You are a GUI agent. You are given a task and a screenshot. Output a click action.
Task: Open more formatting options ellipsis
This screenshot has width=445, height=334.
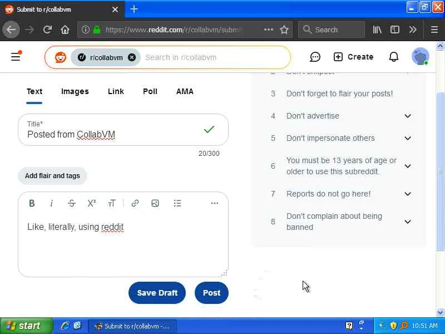point(215,203)
